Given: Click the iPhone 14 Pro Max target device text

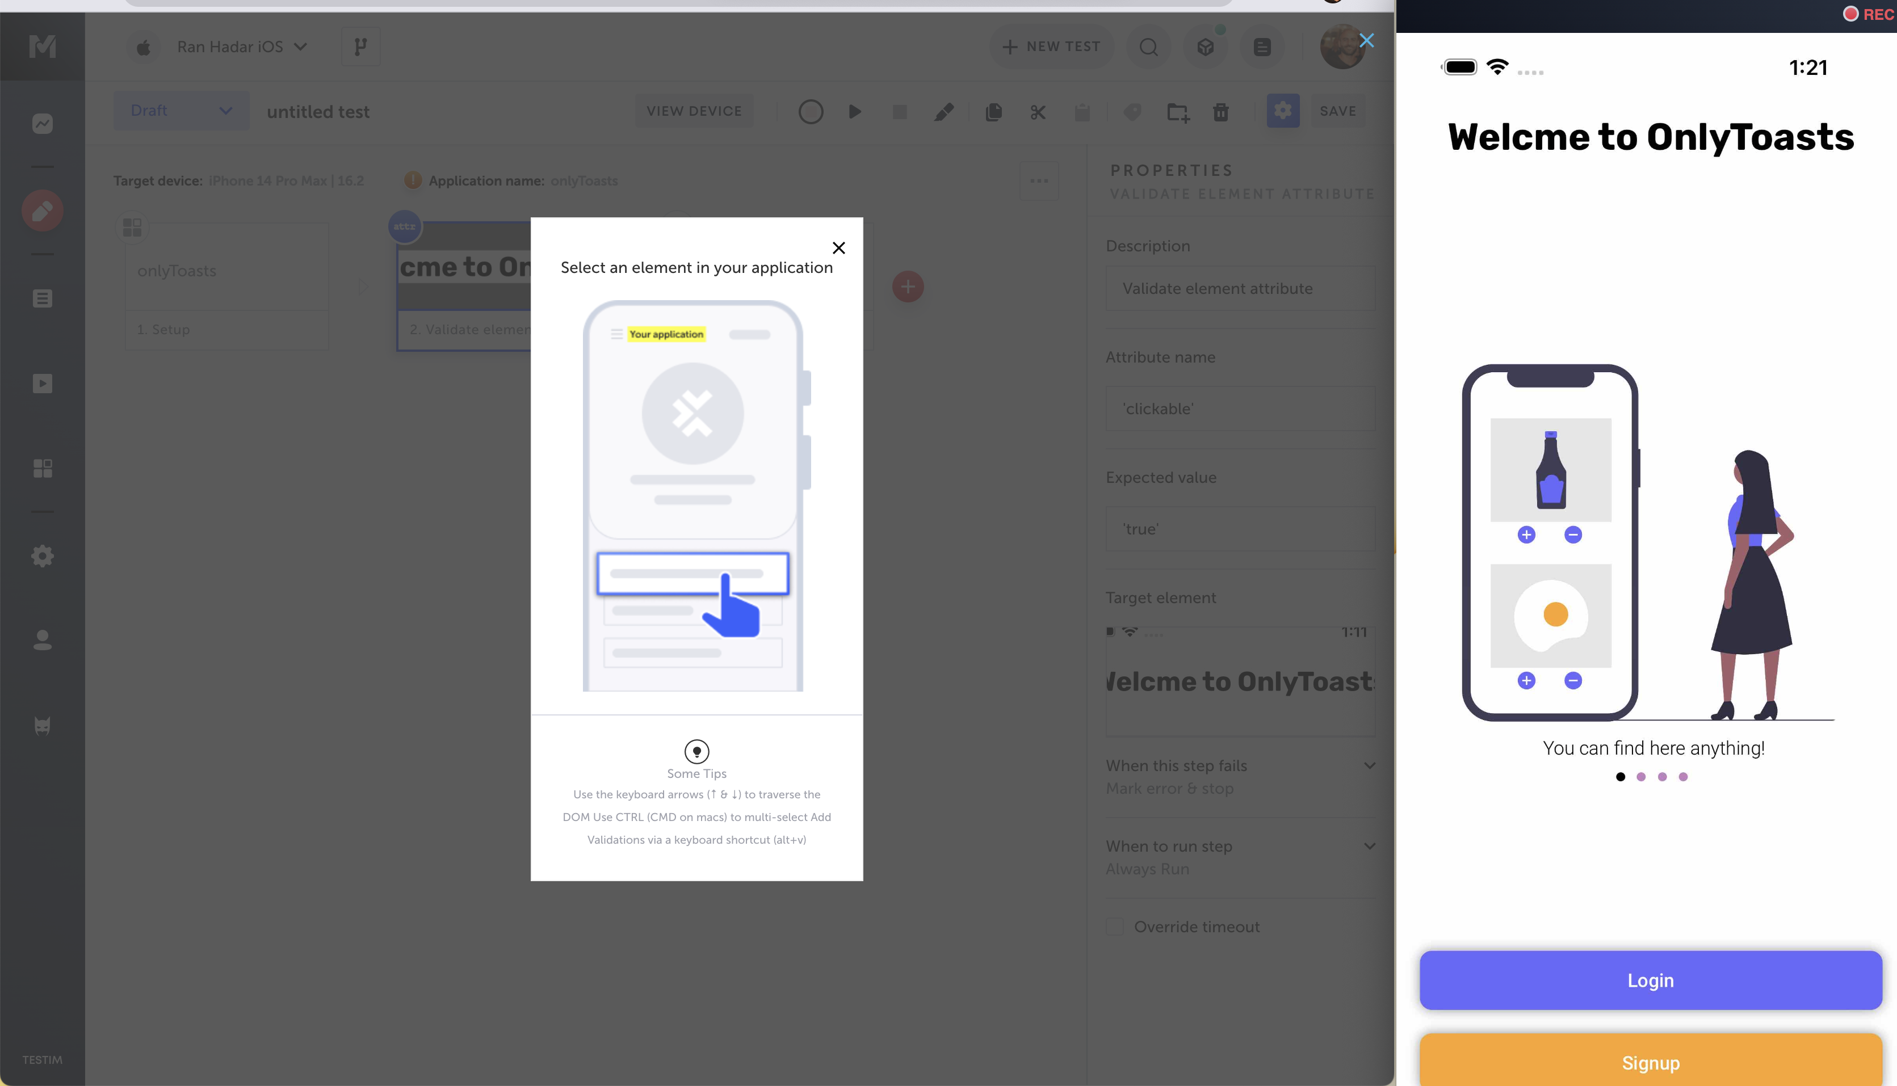Looking at the screenshot, I should coord(287,180).
